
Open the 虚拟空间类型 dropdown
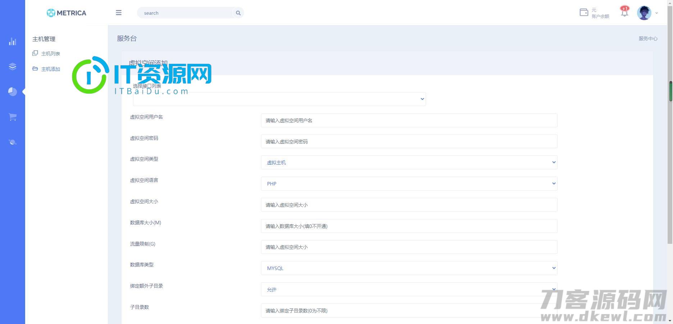pyautogui.click(x=409, y=163)
